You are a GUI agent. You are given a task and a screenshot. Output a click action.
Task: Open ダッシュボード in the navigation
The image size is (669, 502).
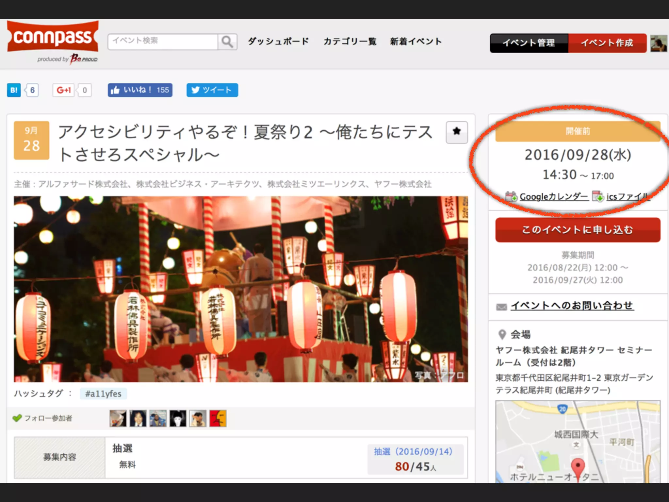click(278, 42)
